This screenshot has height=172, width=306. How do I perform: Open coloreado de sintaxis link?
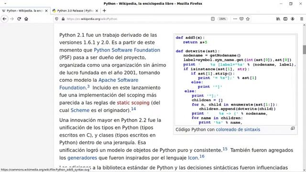tap(238, 129)
